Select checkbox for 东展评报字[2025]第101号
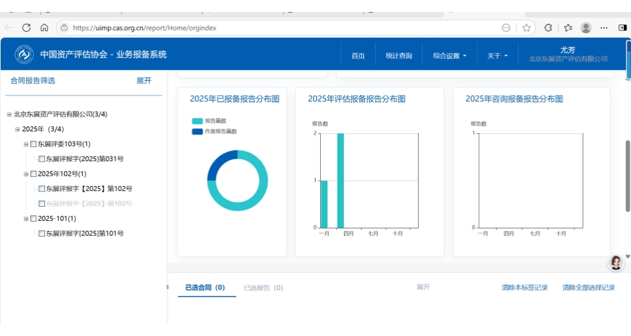Image resolution: width=631 pixels, height=336 pixels. click(x=42, y=234)
